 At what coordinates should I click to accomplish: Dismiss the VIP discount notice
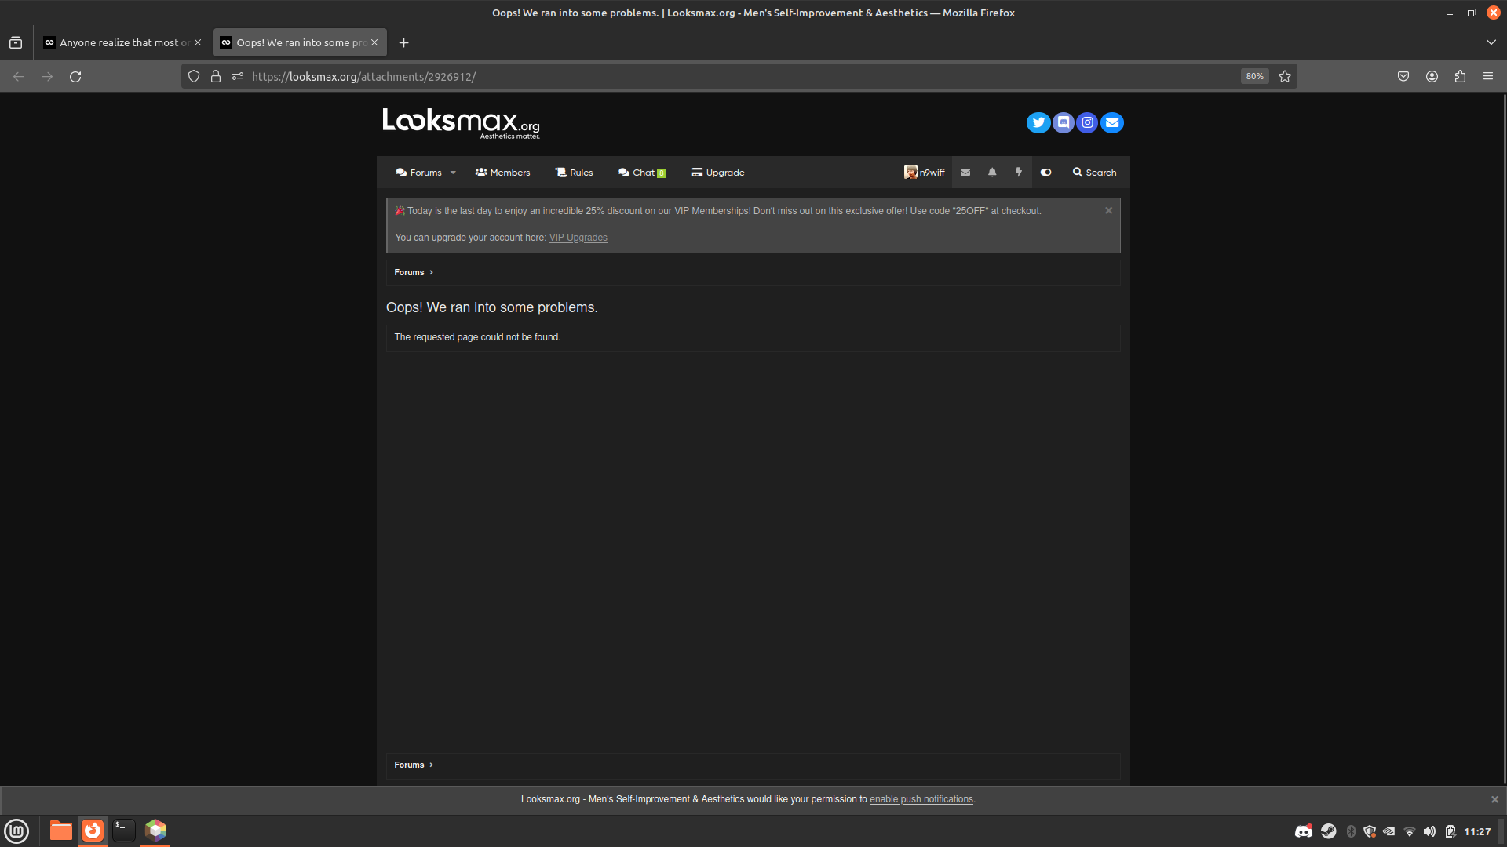(1109, 211)
